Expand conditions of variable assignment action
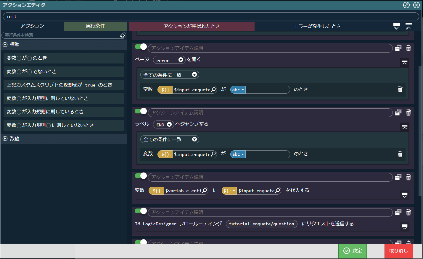This screenshot has width=423, height=259. tap(405, 195)
